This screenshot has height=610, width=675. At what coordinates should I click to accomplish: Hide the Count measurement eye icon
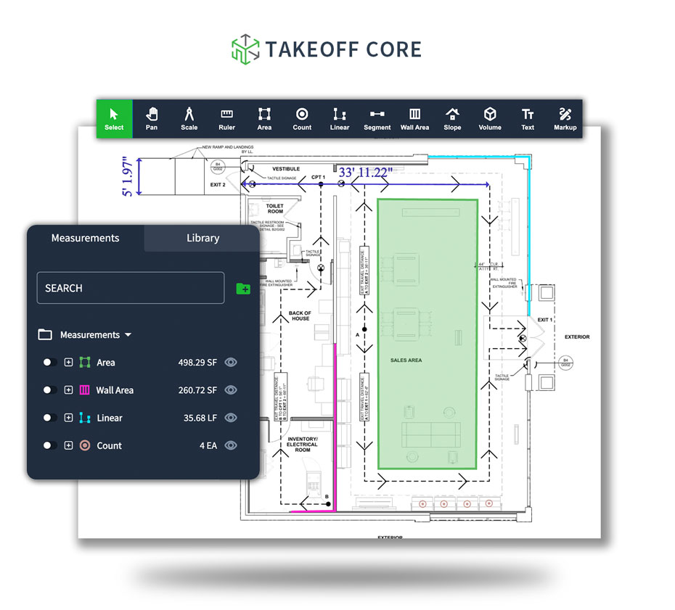coord(231,445)
